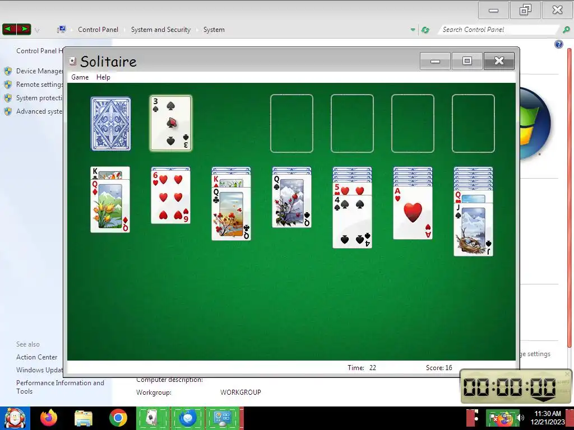Pick the 4 of spades card
This screenshot has width=574, height=430.
pos(352,222)
